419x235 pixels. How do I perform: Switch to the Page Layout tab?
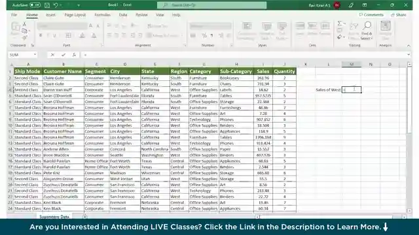[x=75, y=15]
